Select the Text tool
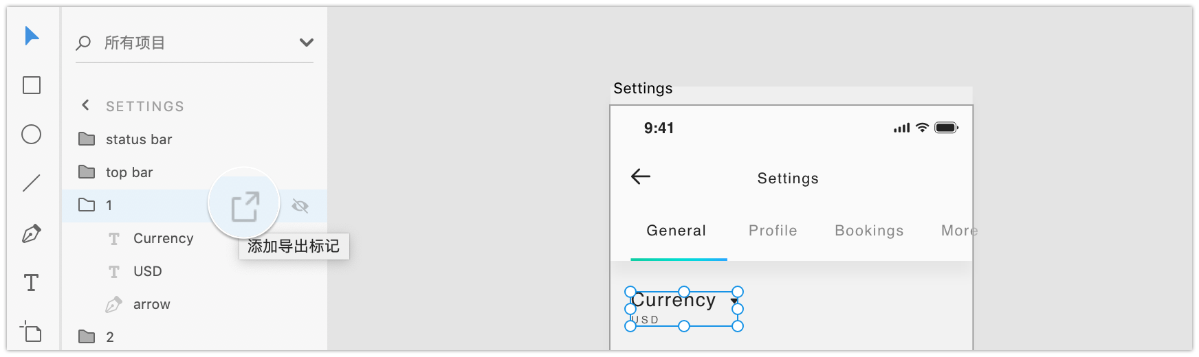1199x357 pixels. (32, 283)
